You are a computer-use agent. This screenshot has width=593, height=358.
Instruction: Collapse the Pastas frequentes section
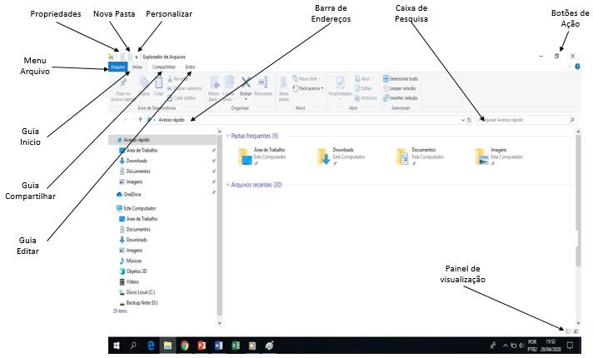click(228, 136)
